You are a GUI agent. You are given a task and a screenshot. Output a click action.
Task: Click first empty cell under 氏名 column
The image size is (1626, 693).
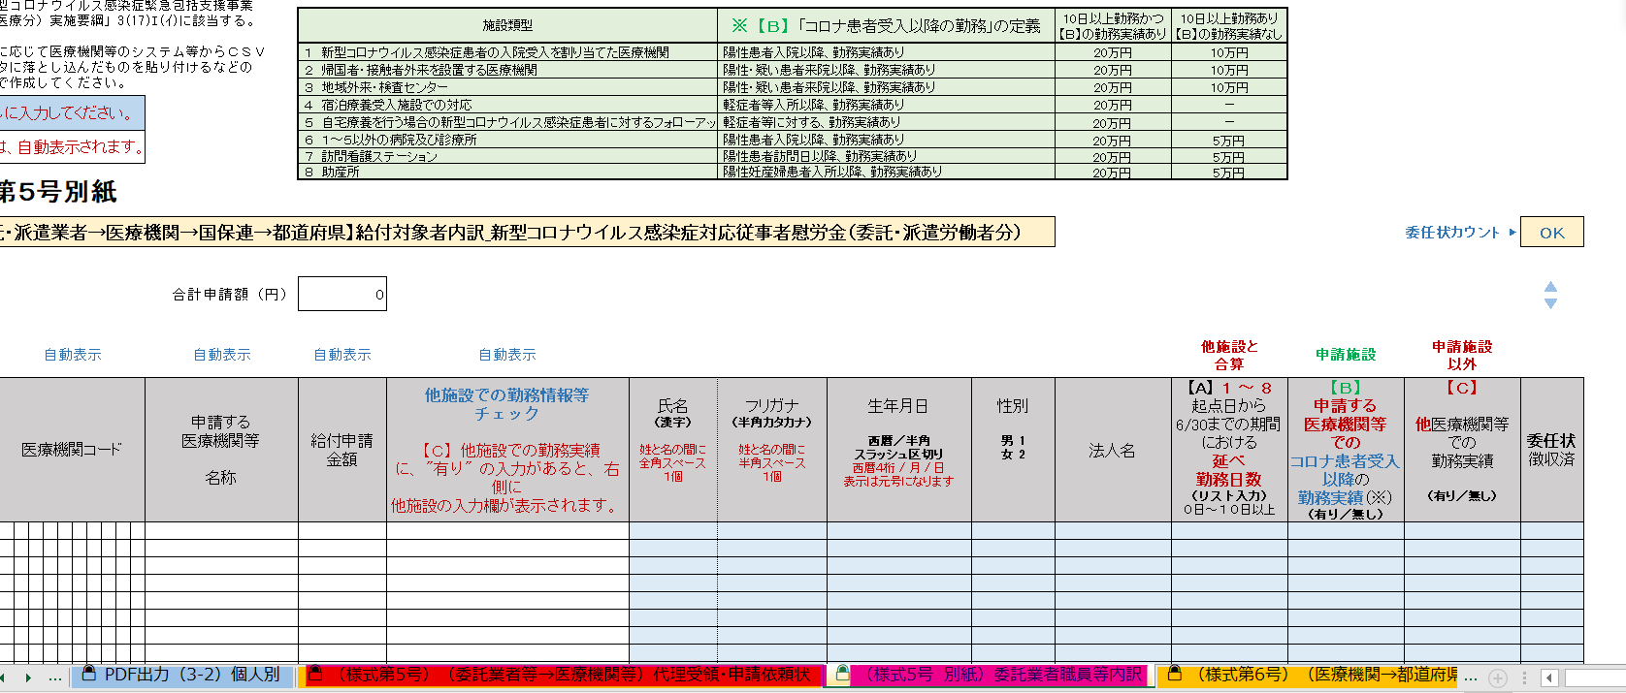pos(673,530)
